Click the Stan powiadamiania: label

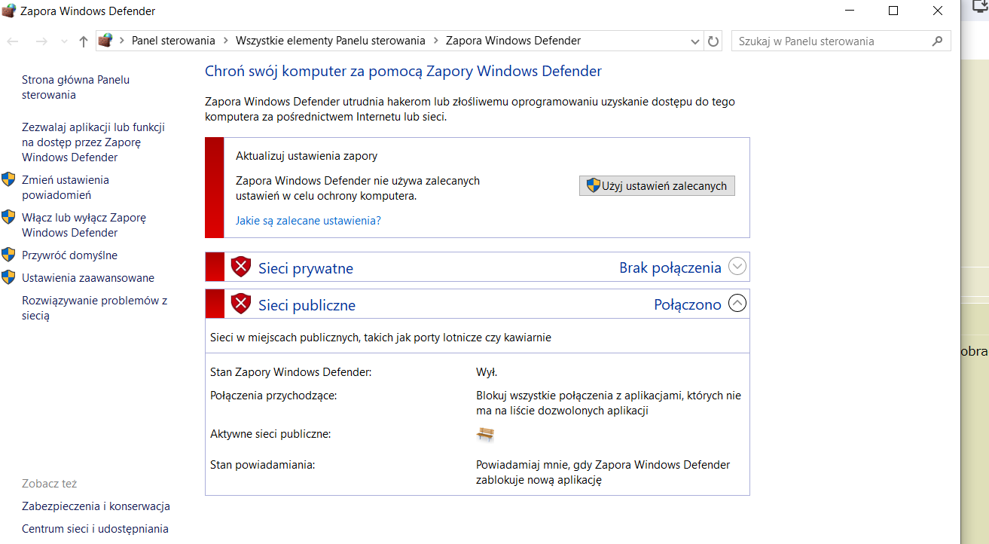262,465
